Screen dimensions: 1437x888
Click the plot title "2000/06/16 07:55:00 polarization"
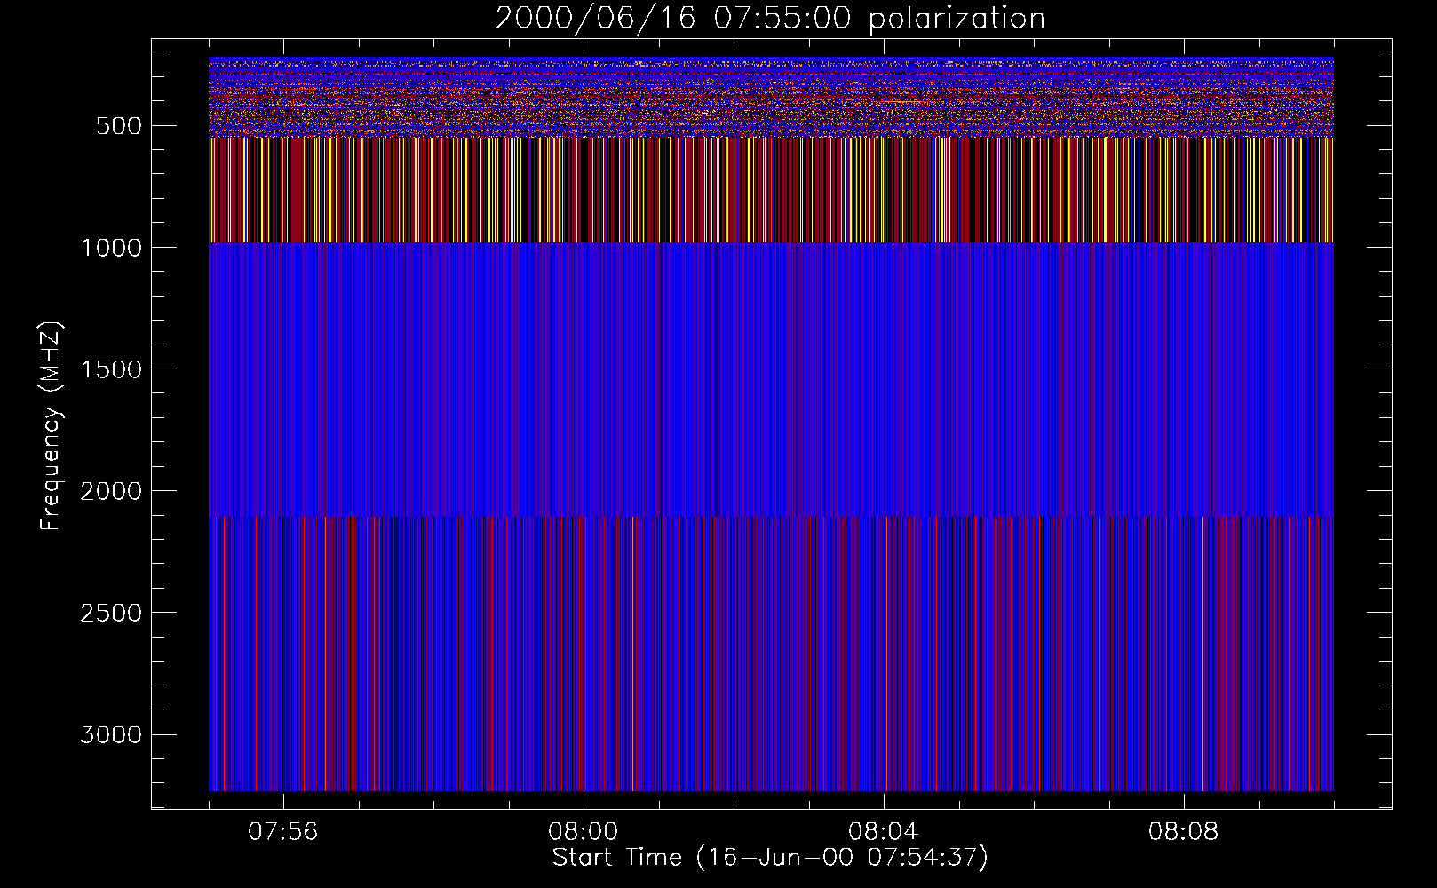pyautogui.click(x=770, y=18)
